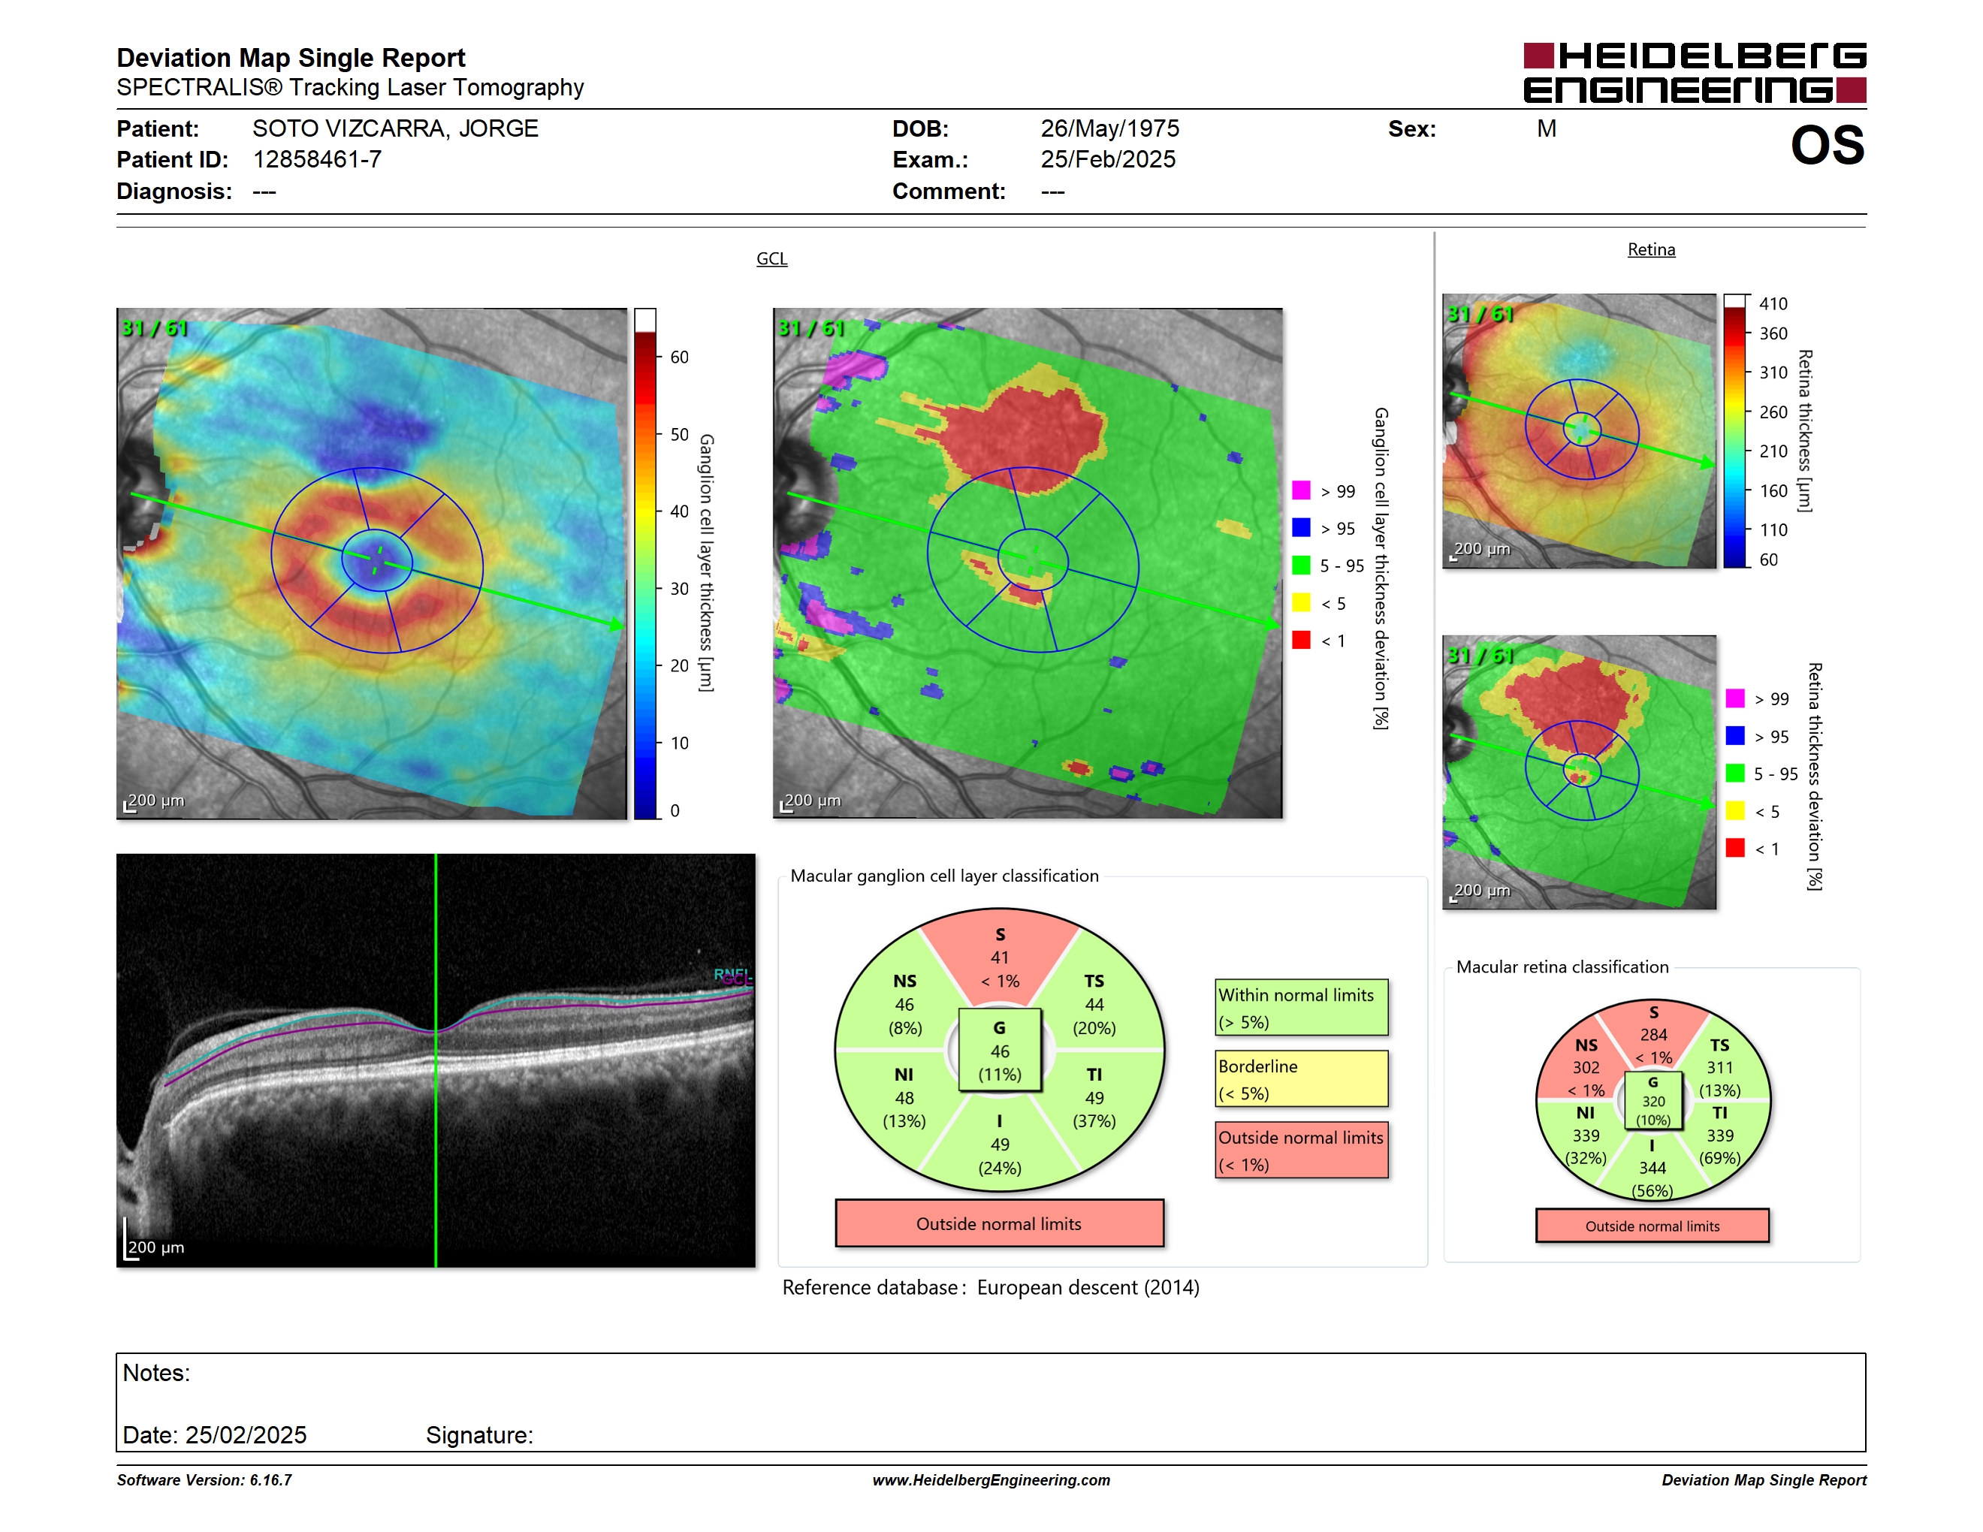Select the Date: 25/02/2025 text
The height and width of the screenshot is (1532, 1983).
(x=214, y=1435)
